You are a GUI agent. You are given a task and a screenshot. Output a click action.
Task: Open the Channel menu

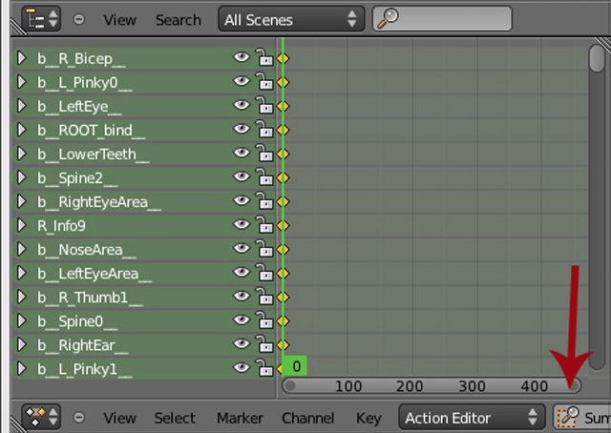(307, 418)
